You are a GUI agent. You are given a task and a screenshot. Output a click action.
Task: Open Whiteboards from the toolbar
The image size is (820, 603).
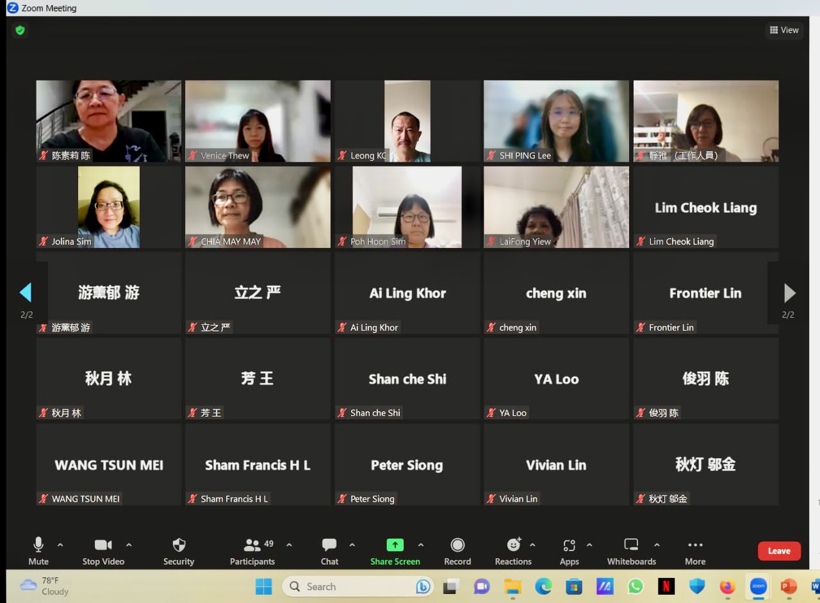[631, 550]
